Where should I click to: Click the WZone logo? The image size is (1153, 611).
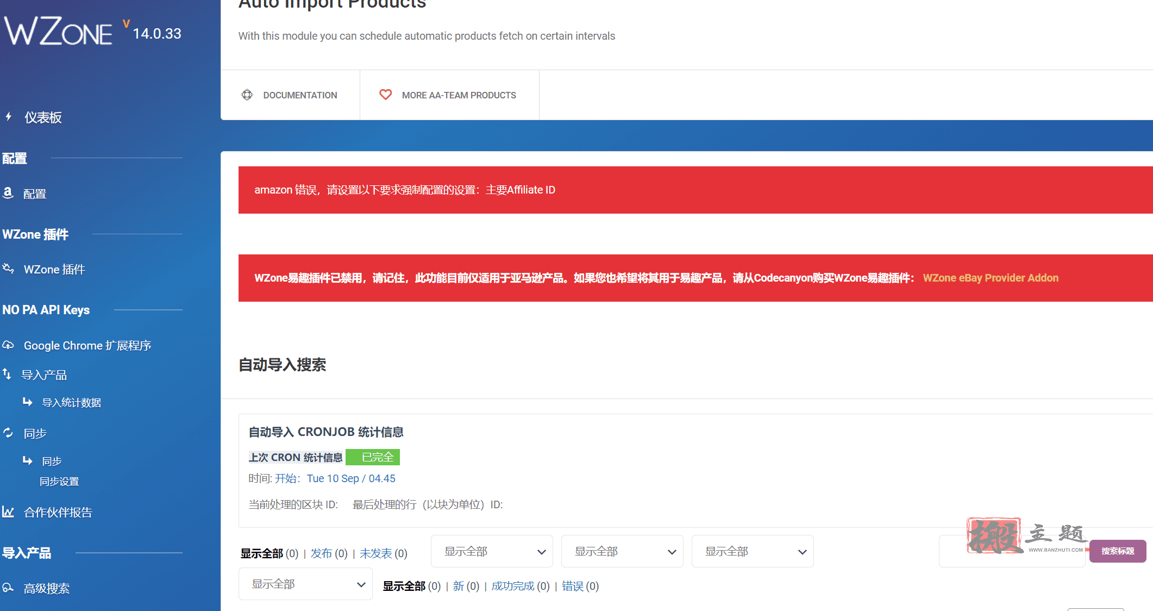(58, 31)
